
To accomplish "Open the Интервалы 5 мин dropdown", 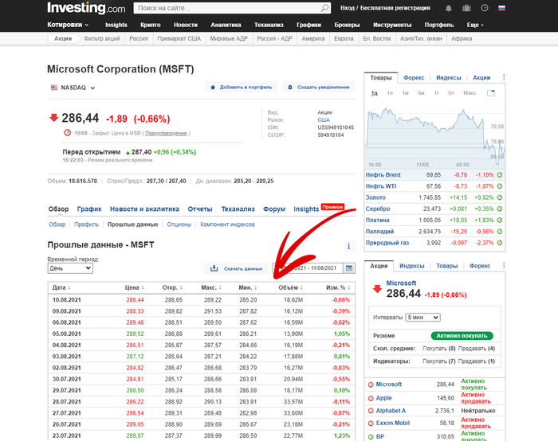I will 422,318.
